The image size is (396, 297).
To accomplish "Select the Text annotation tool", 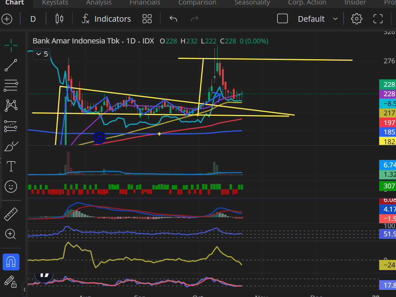I will 11,166.
